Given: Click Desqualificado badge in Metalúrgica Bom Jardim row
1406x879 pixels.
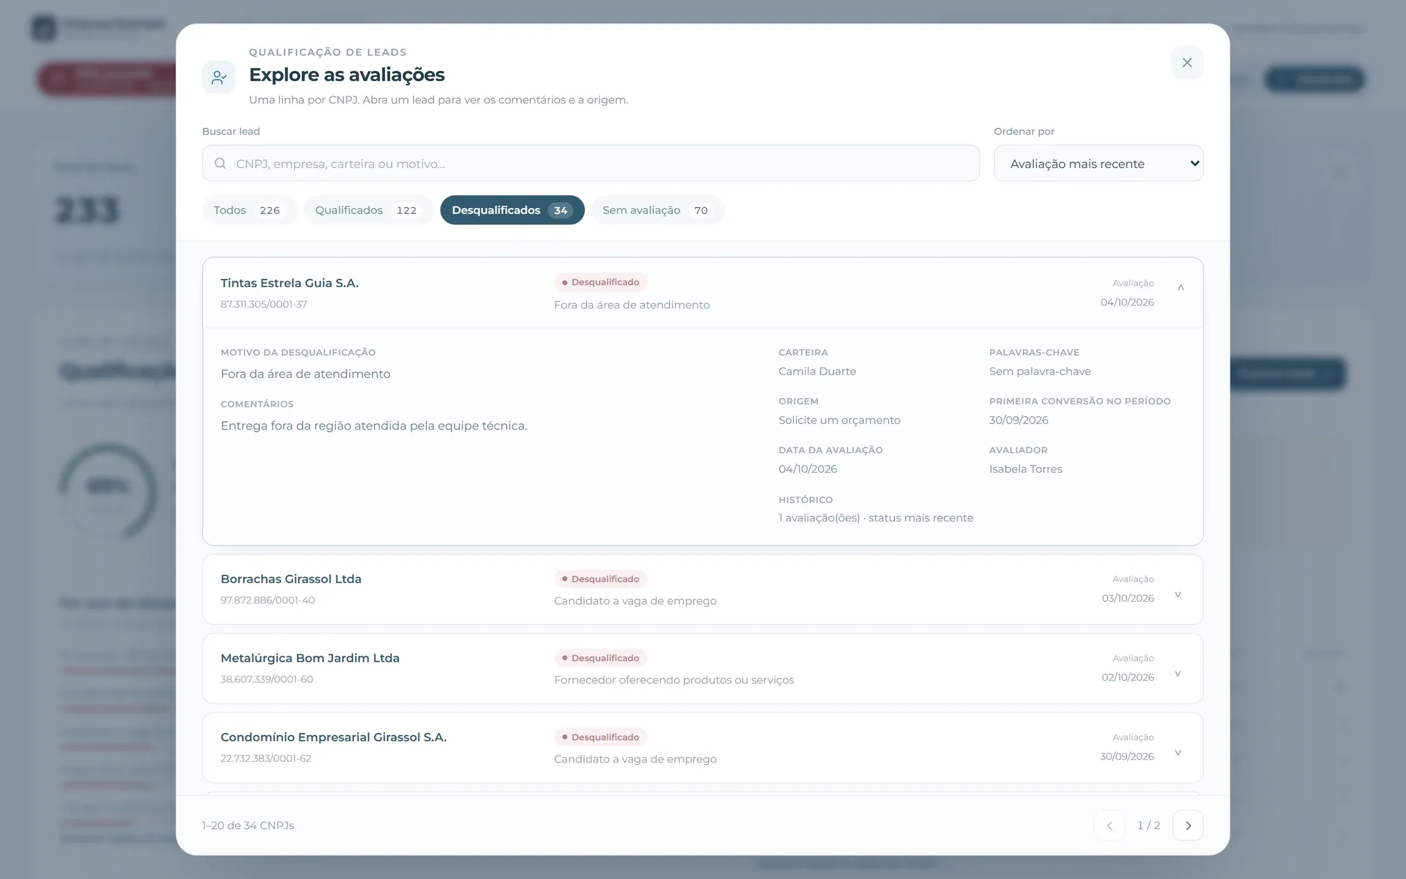Looking at the screenshot, I should pyautogui.click(x=600, y=657).
